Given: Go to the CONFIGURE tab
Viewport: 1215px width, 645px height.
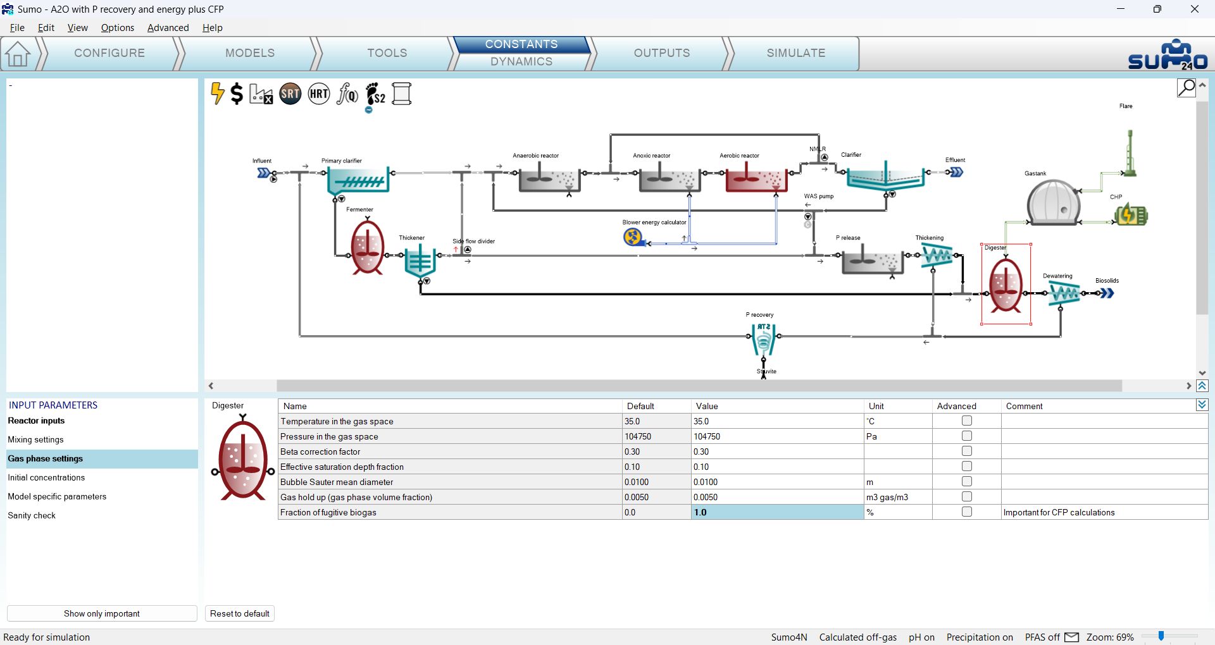Looking at the screenshot, I should click(109, 53).
